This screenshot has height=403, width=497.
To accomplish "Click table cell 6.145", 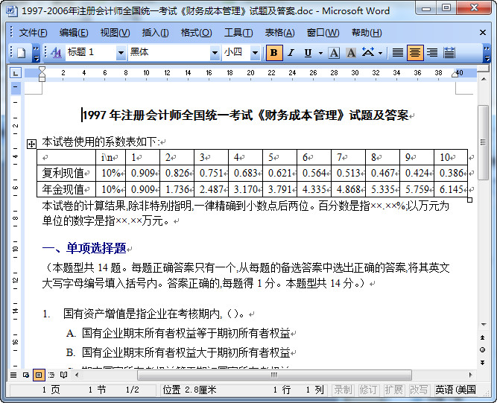I will pos(451,189).
